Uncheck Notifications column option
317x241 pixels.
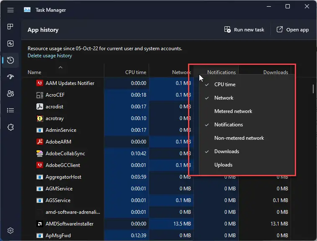point(247,125)
